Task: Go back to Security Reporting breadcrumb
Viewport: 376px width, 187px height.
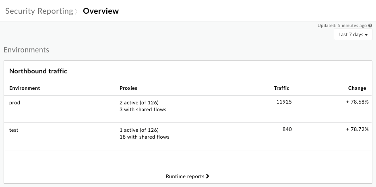Action: tap(39, 11)
